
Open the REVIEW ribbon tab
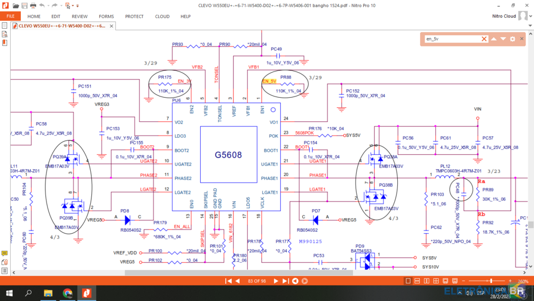pos(80,17)
